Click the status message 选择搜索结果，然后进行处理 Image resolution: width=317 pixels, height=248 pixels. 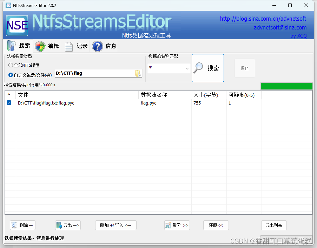34,238
